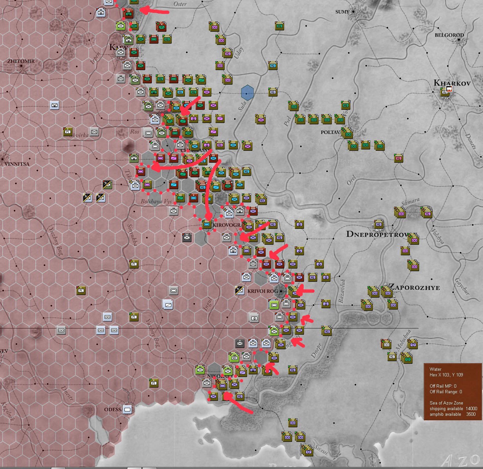This screenshot has width=483, height=469.
Task: Select the green HQ counter nearest Sumy
Action: [x=280, y=26]
